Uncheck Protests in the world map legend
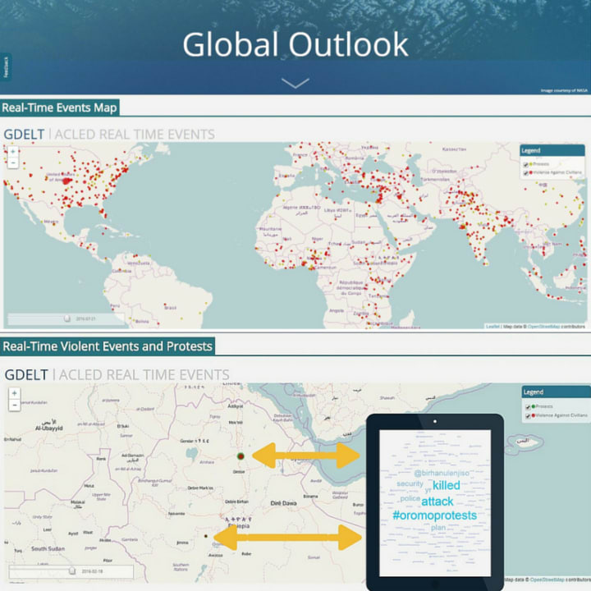Screen dimensions: 591x591 (x=525, y=164)
